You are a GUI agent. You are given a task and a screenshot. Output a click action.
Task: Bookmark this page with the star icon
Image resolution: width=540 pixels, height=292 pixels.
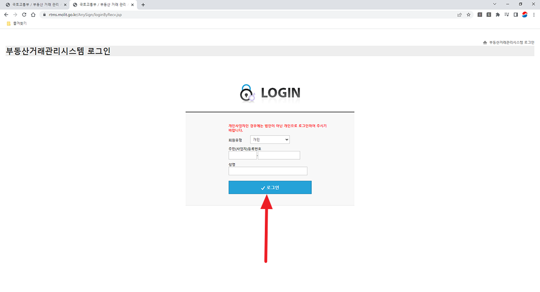click(468, 15)
